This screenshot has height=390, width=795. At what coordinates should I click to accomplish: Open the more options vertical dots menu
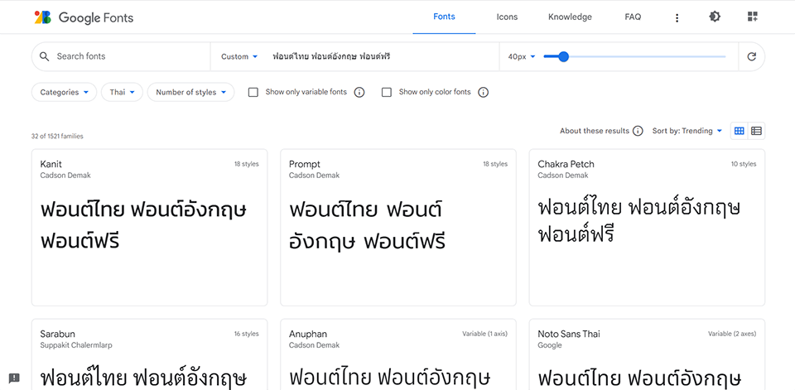pos(677,17)
